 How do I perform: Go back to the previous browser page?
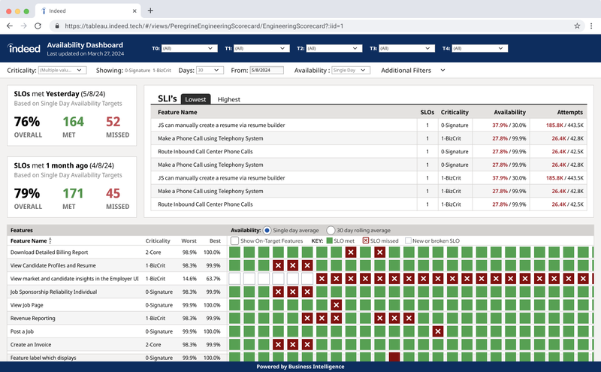coord(10,26)
